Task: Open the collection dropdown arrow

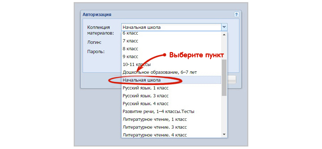Action: (x=224, y=27)
